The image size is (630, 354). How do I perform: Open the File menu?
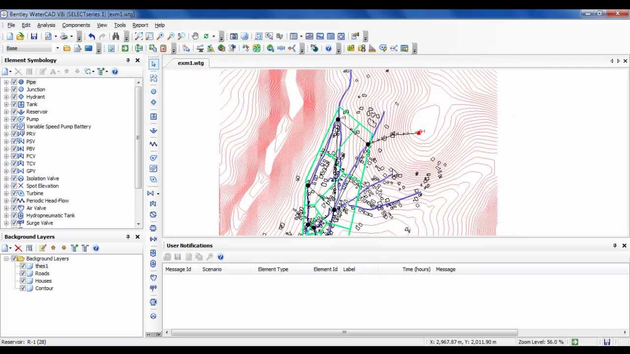click(x=11, y=25)
